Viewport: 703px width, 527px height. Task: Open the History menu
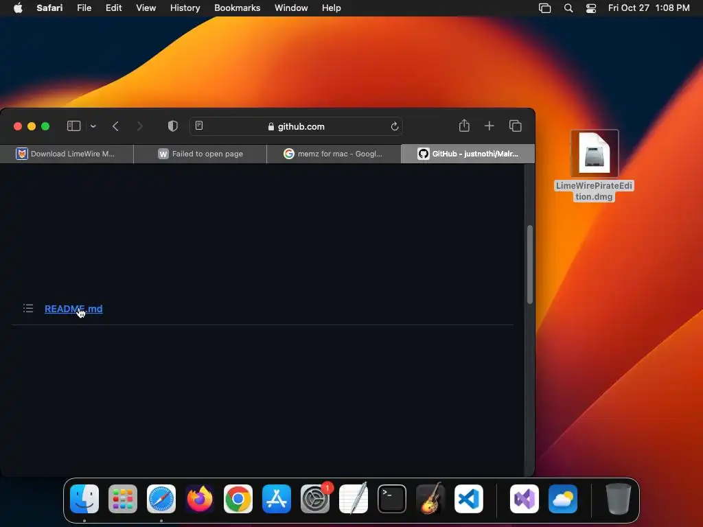(185, 8)
